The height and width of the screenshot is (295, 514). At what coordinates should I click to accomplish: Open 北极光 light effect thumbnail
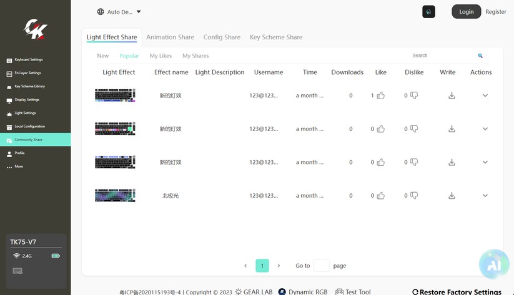click(x=115, y=195)
